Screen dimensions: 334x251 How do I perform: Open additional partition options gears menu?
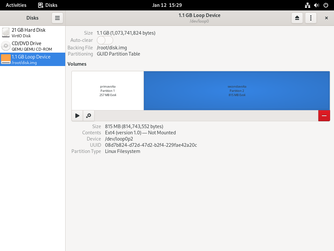point(89,116)
